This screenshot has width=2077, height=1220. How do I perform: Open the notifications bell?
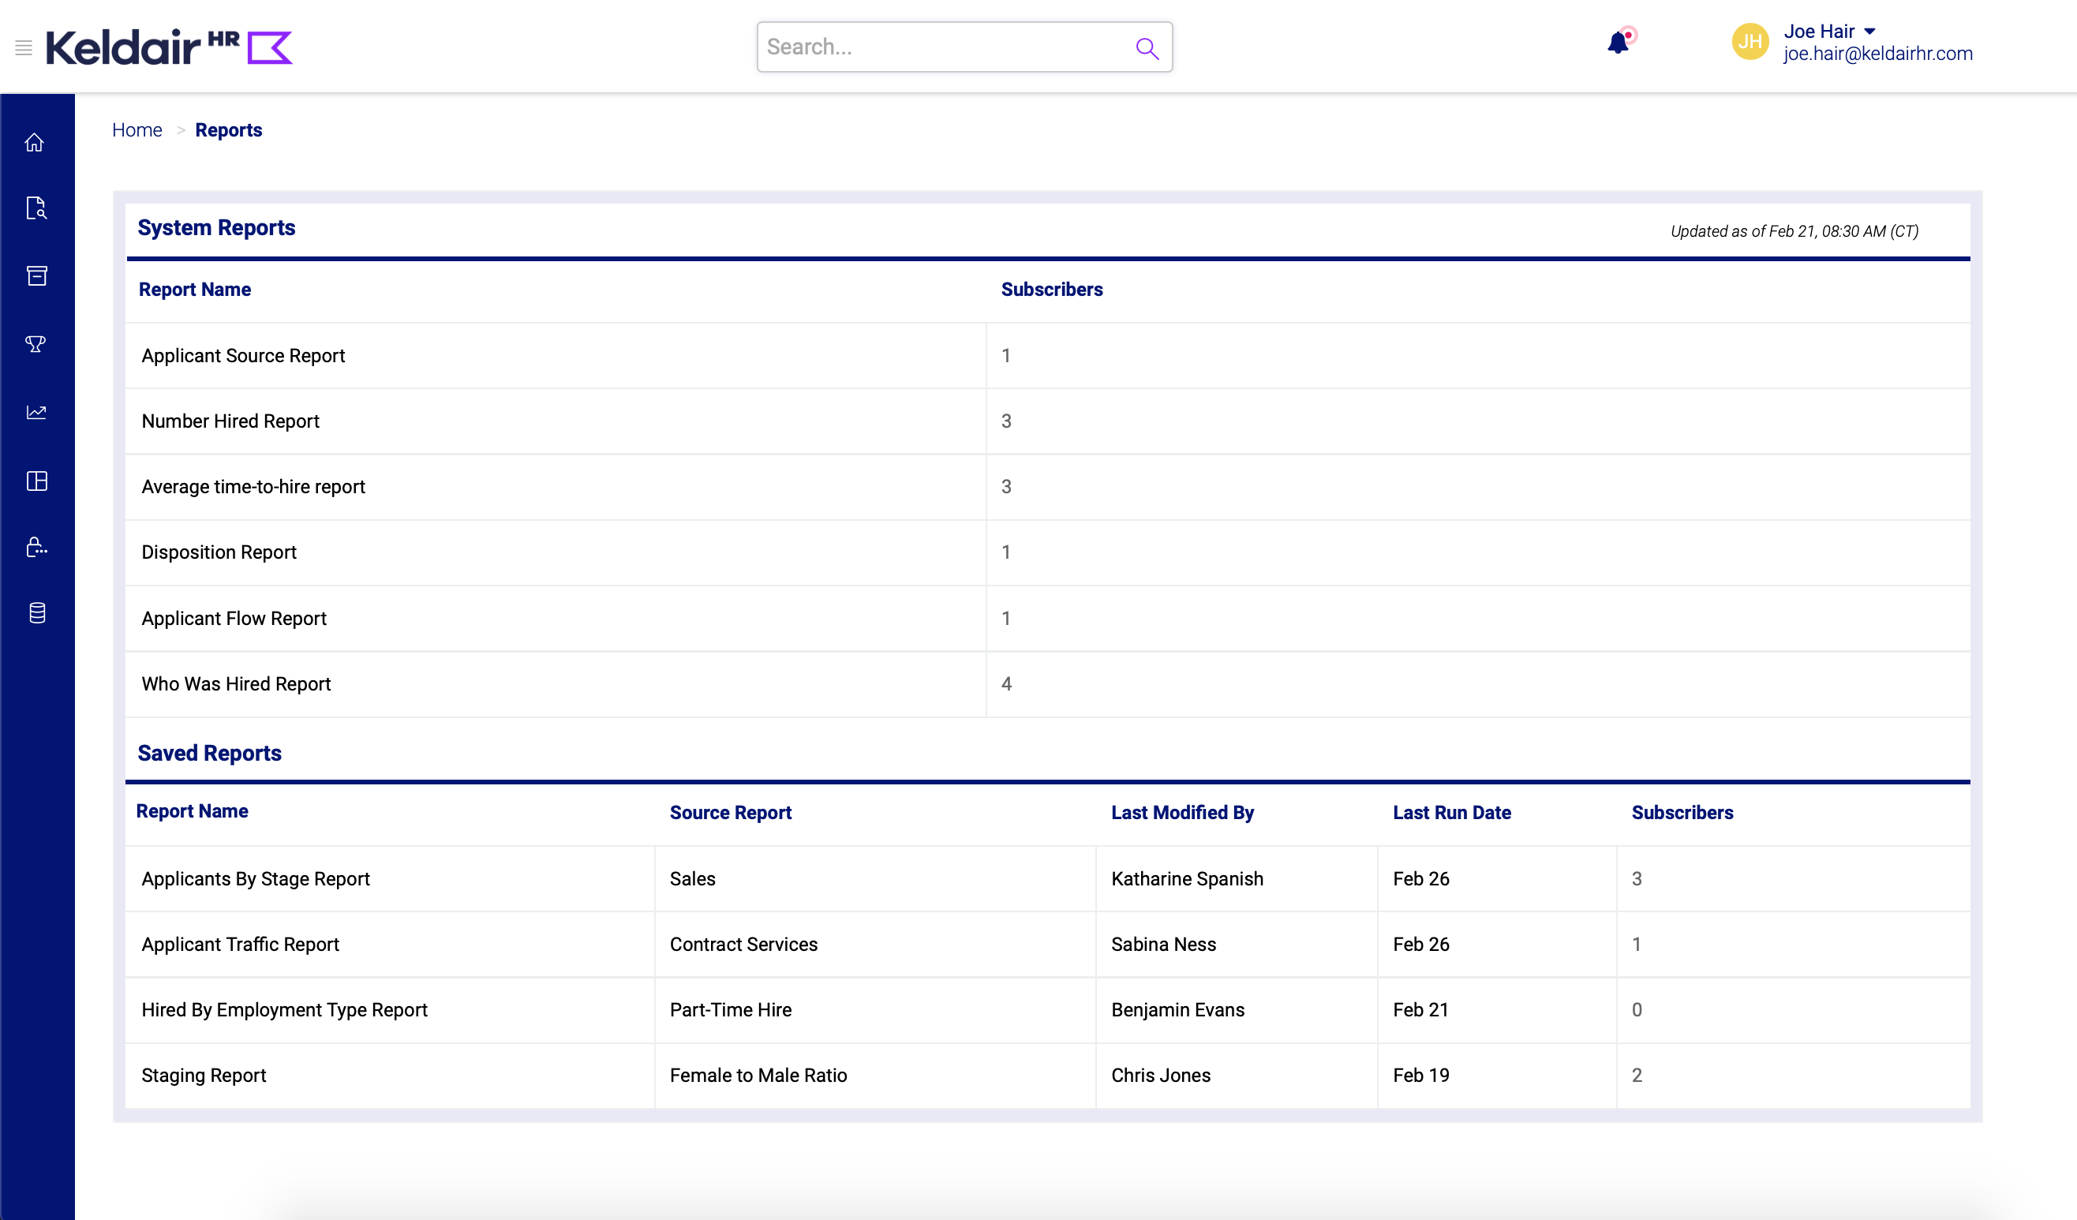(x=1619, y=43)
